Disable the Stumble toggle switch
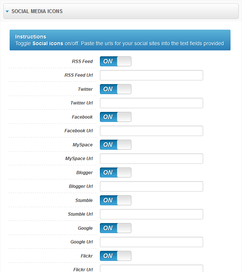The image size is (242, 272). pos(115,200)
